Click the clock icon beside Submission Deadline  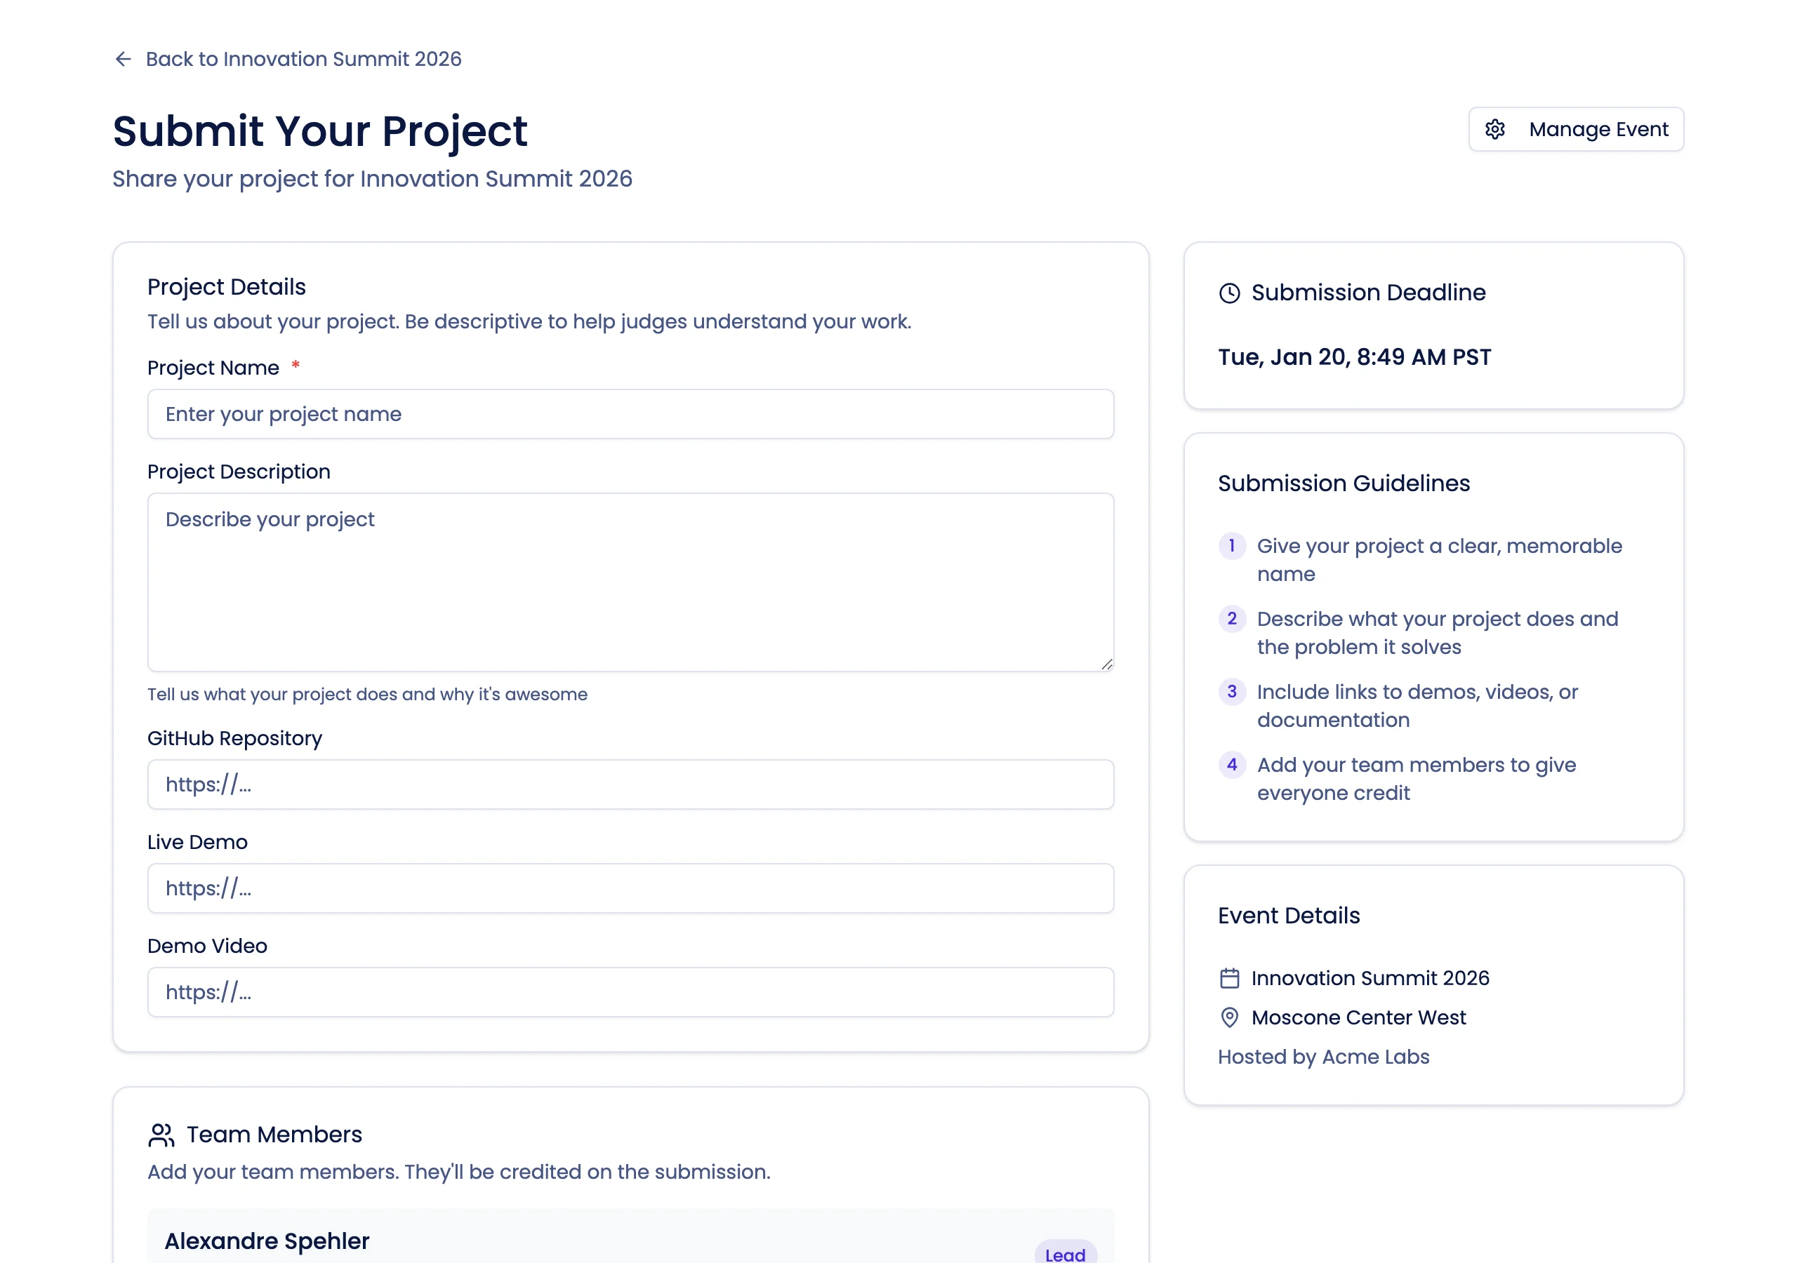1230,293
